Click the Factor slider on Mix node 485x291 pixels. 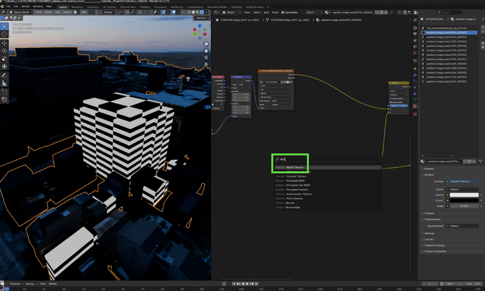[399, 106]
